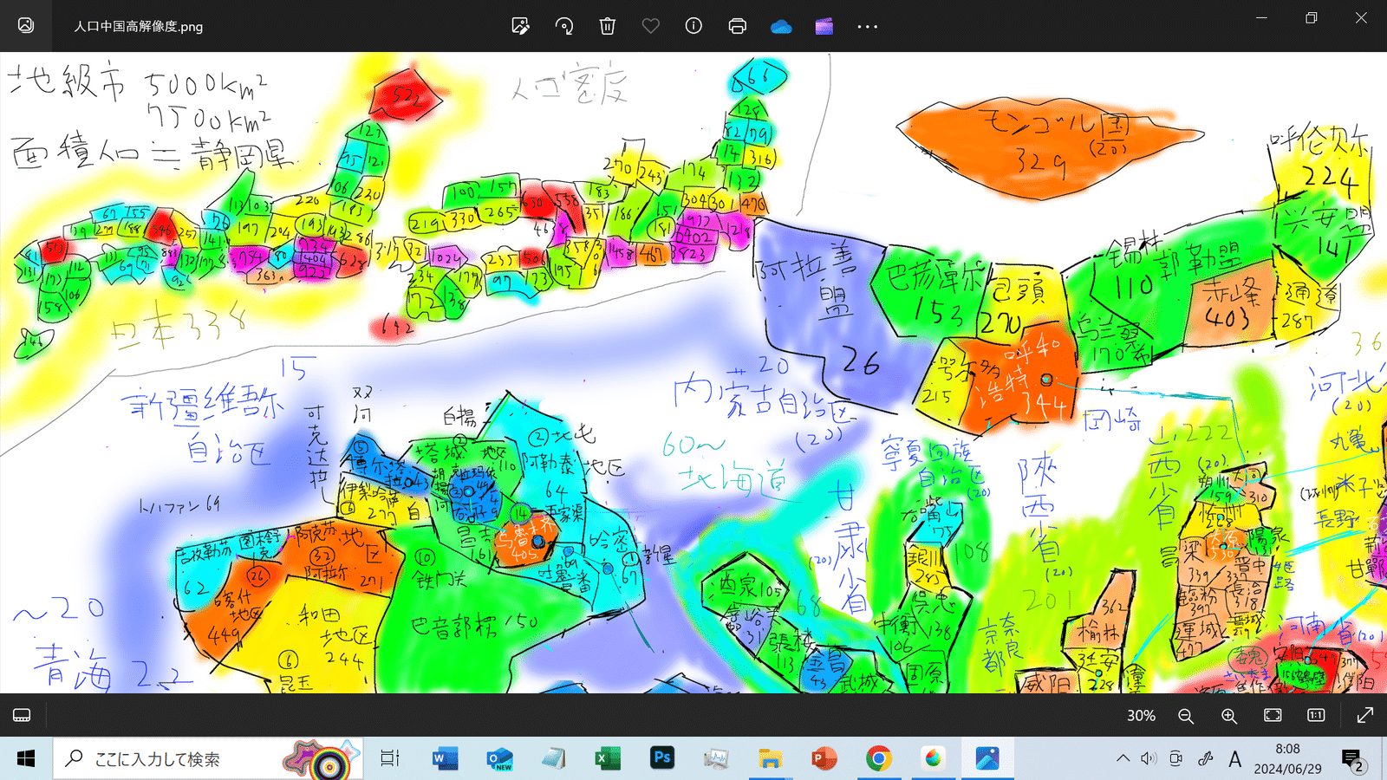
Task: Rotate the image
Action: tap(564, 26)
